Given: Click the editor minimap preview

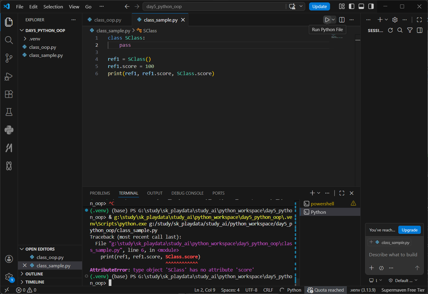Looking at the screenshot, I should (x=337, y=37).
